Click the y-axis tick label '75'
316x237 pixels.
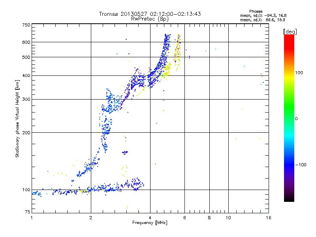tap(28, 212)
